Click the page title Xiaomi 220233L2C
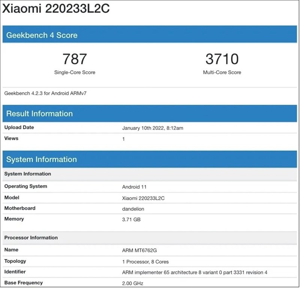This screenshot has height=288, width=300. point(56,9)
